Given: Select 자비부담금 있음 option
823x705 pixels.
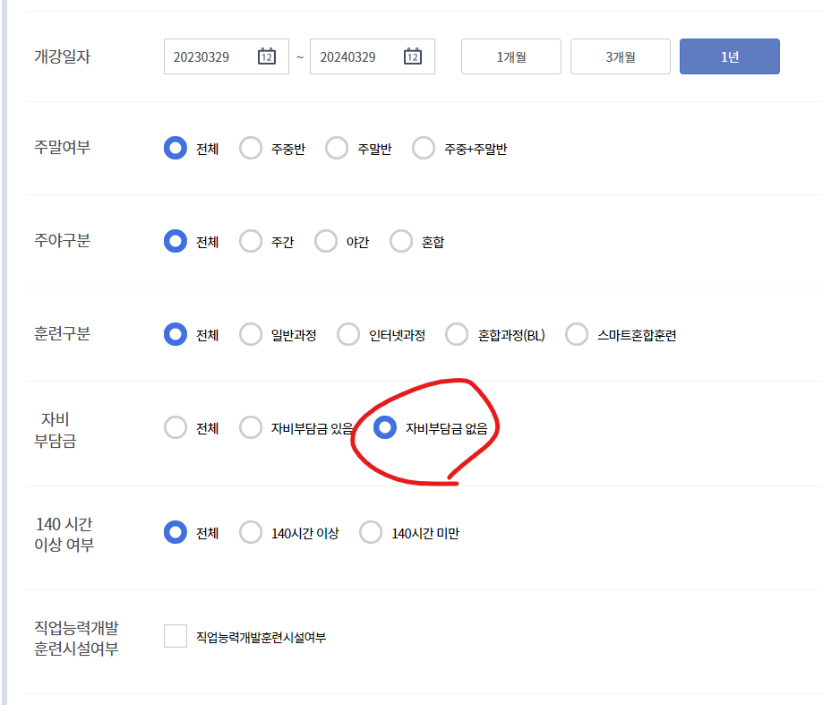Looking at the screenshot, I should point(251,427).
